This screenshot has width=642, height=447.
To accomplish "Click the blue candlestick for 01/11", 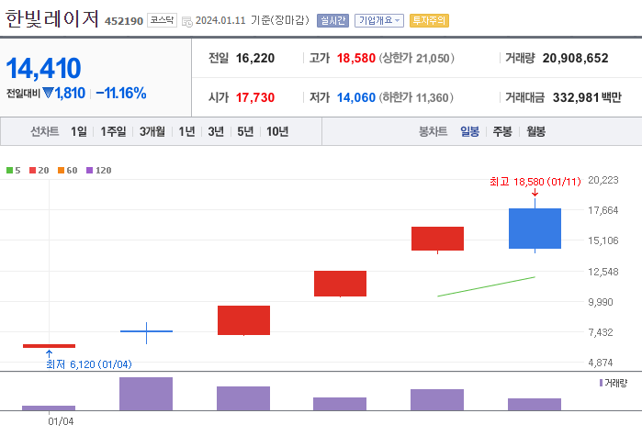I will pyautogui.click(x=535, y=229).
